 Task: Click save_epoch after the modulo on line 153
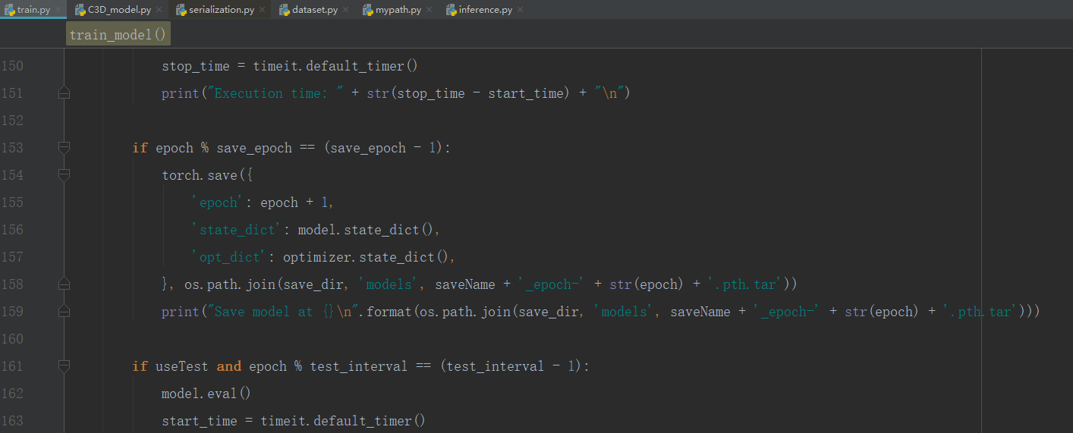point(254,148)
